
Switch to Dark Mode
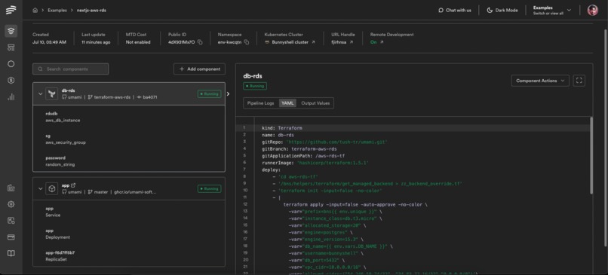(502, 11)
